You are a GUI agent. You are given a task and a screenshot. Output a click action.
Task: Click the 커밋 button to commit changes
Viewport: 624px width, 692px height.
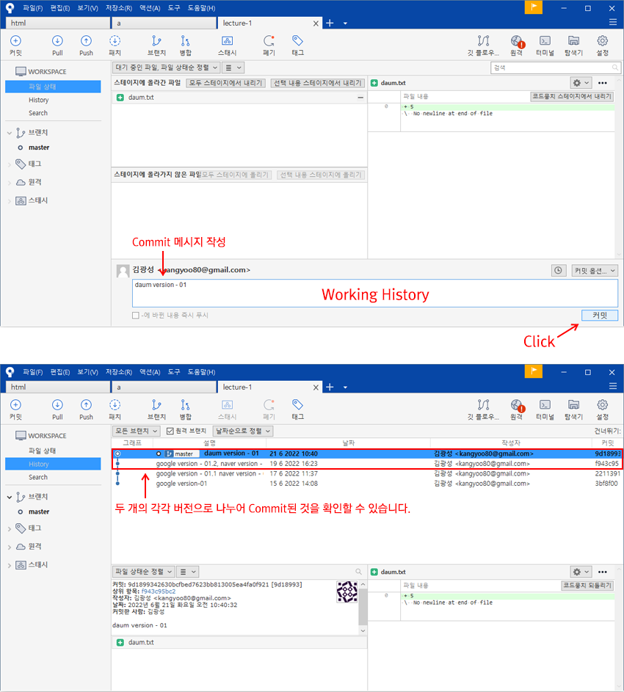[x=600, y=315]
